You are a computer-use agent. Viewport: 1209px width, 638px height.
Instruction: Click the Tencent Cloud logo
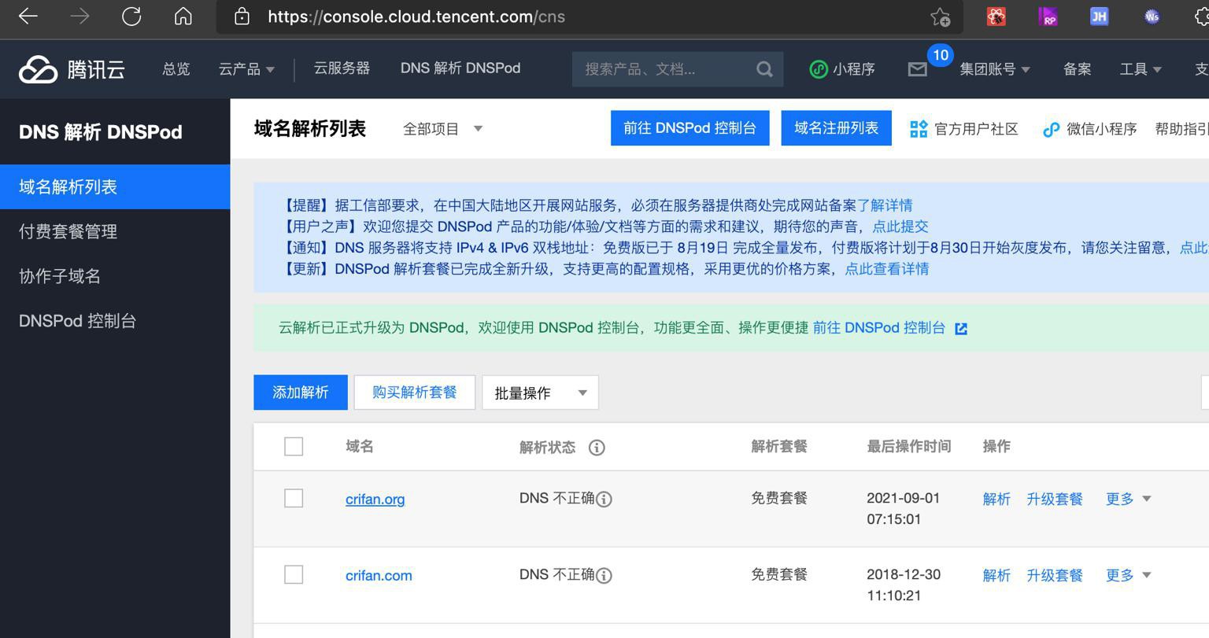[72, 69]
